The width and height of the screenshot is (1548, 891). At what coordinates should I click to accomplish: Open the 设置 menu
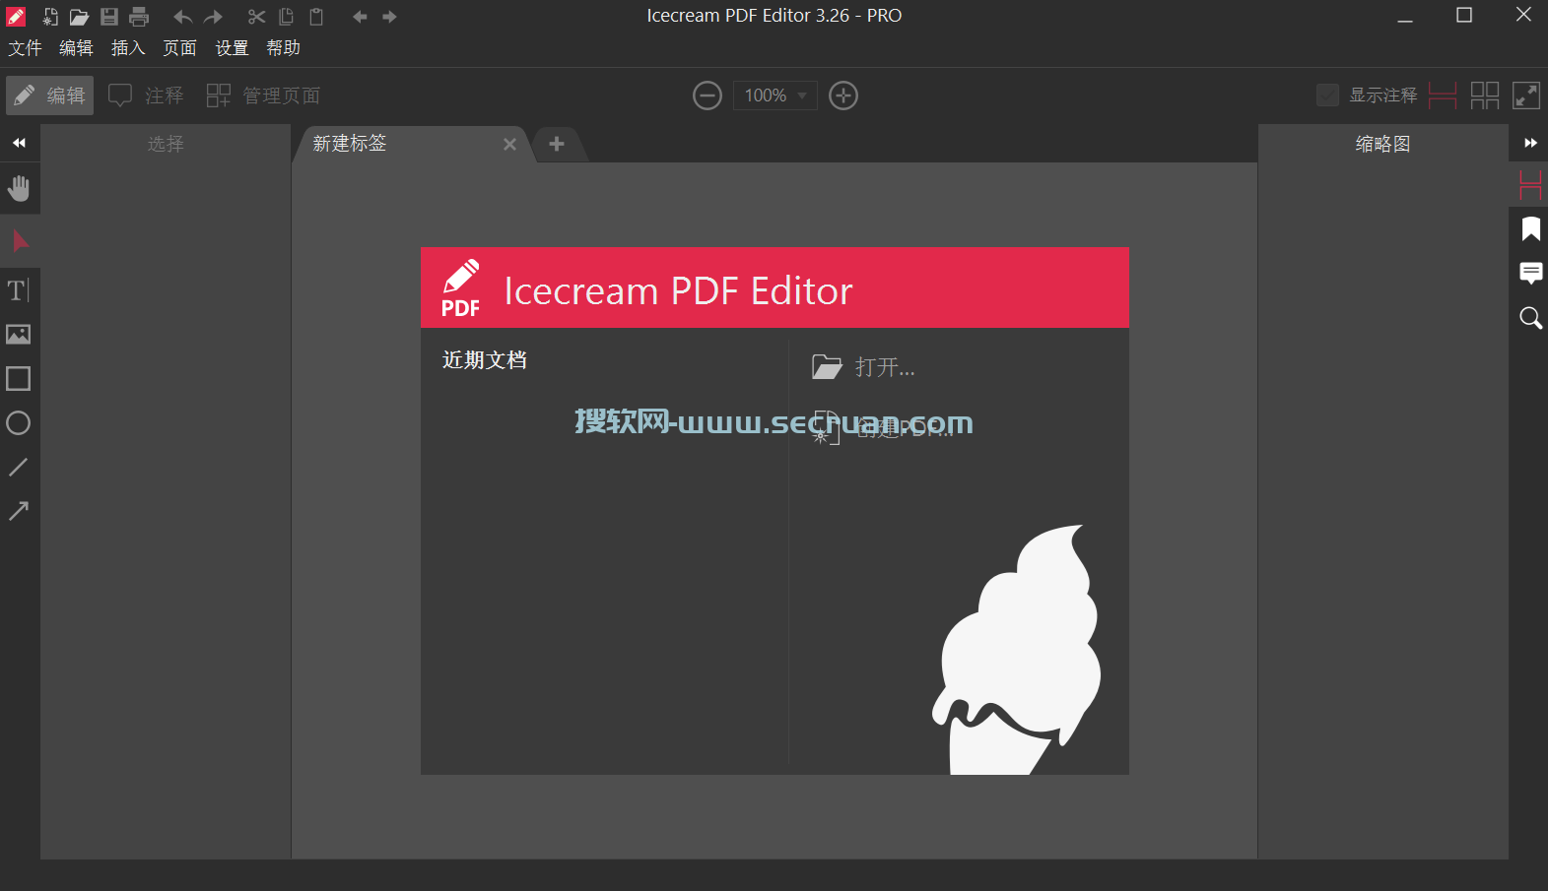point(232,48)
